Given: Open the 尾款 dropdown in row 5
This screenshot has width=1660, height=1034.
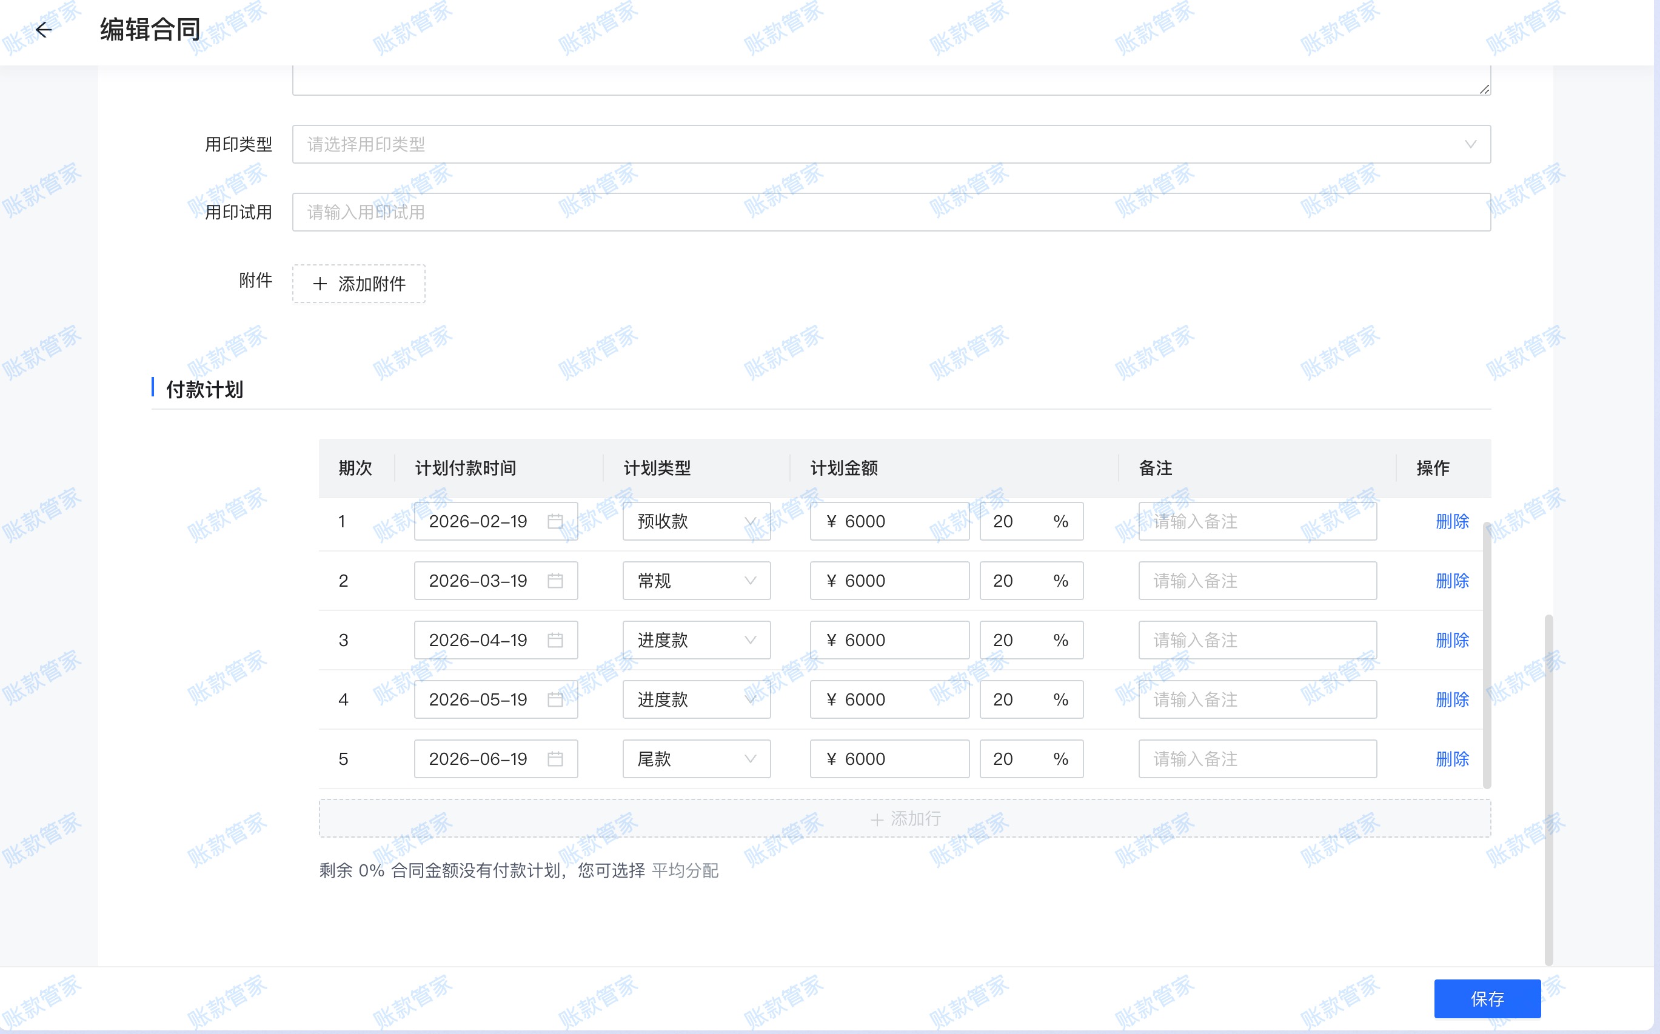Looking at the screenshot, I should pyautogui.click(x=751, y=758).
